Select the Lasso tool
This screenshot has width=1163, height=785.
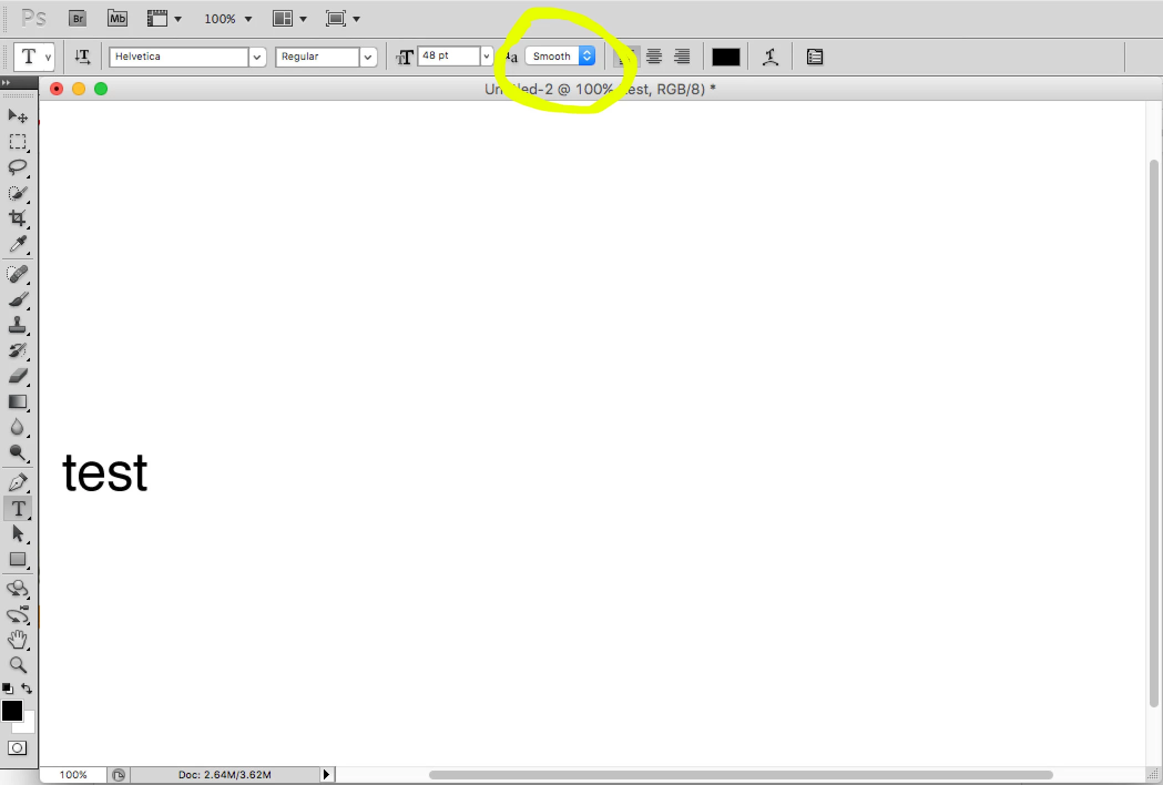[17, 167]
